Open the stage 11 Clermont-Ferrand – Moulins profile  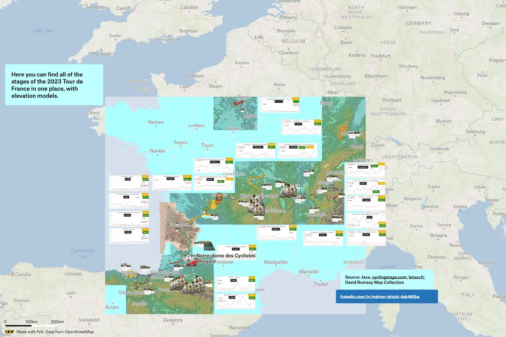277,233
